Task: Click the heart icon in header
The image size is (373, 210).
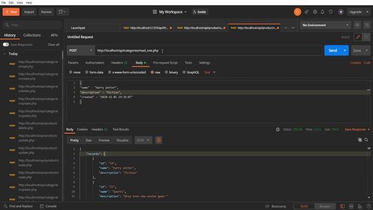Action: pos(331,12)
